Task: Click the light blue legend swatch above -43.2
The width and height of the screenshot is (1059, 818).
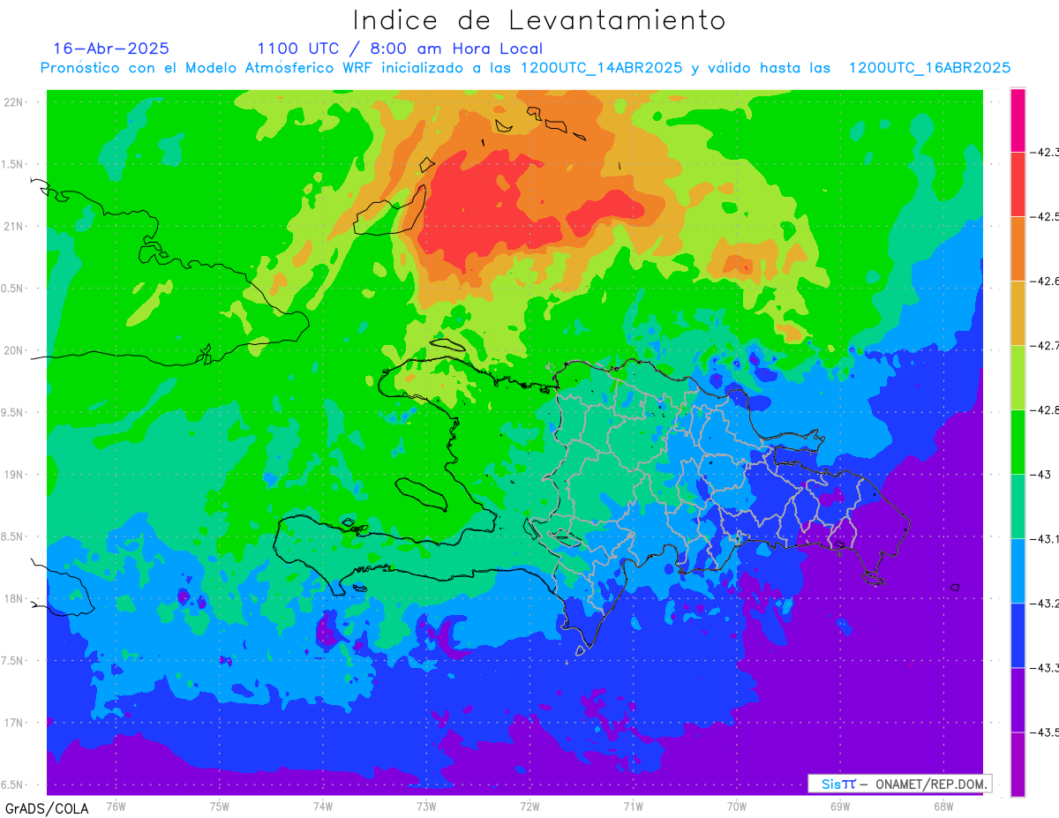Action: click(1018, 571)
